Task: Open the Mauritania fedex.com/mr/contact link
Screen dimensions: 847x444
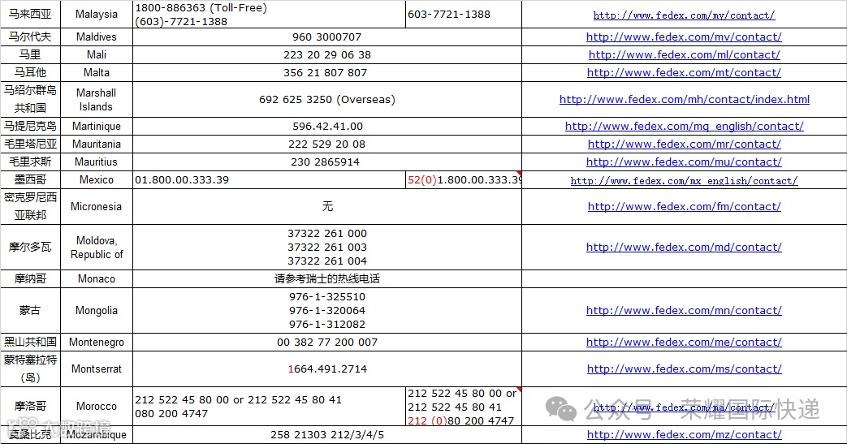Action: click(684, 144)
